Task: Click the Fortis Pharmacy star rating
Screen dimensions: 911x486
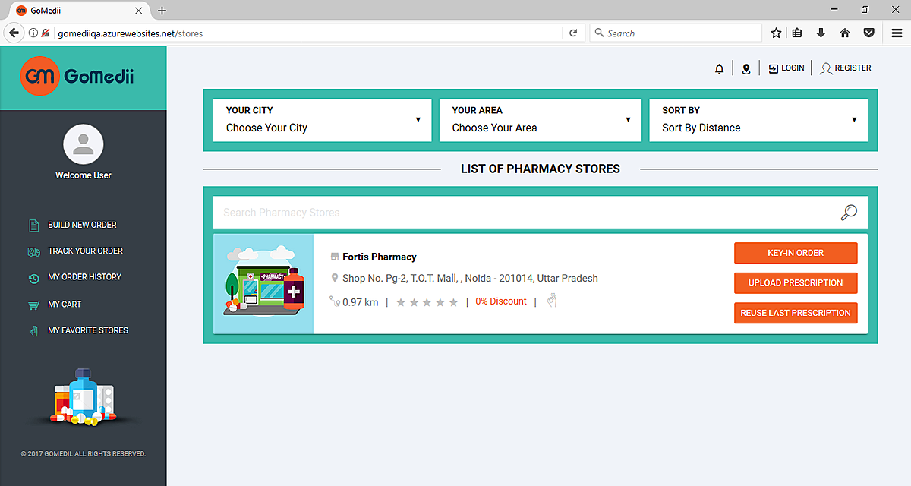Action: click(x=427, y=302)
